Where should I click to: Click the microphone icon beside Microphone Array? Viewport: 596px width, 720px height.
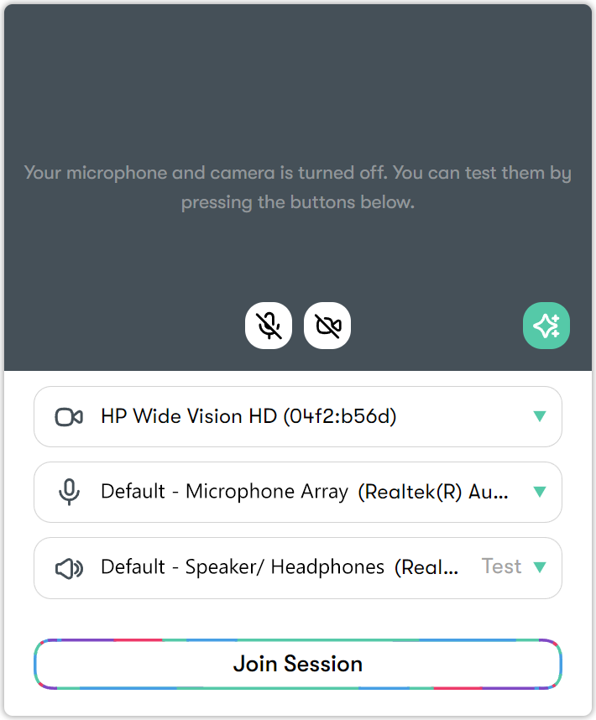click(69, 493)
